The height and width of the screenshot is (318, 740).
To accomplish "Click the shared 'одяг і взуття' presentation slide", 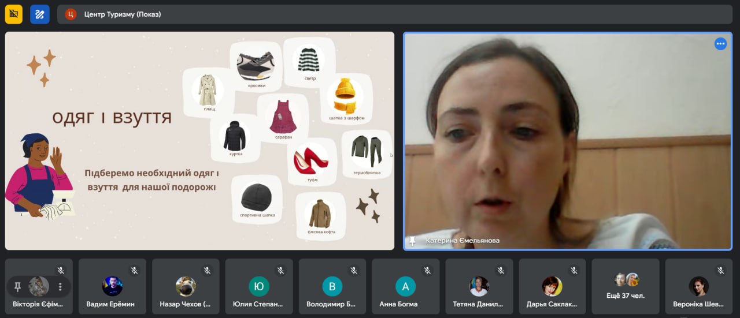I will pyautogui.click(x=199, y=141).
